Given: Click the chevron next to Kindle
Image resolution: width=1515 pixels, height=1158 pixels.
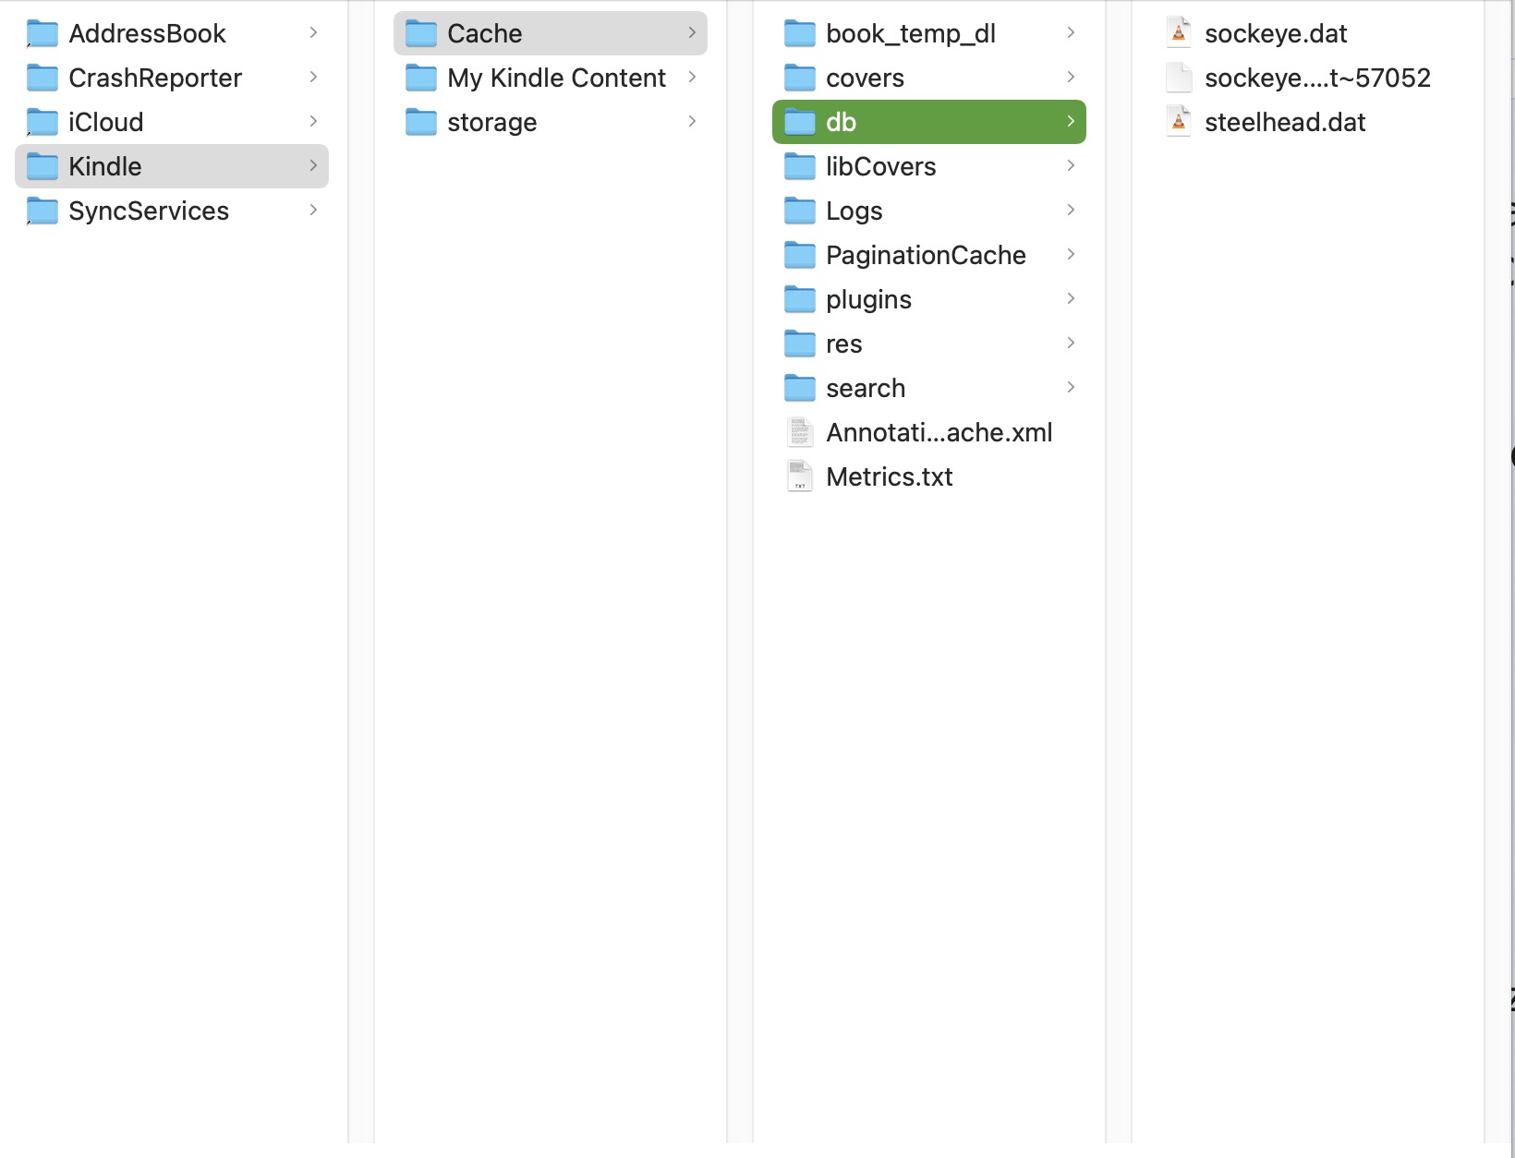Looking at the screenshot, I should (x=313, y=166).
